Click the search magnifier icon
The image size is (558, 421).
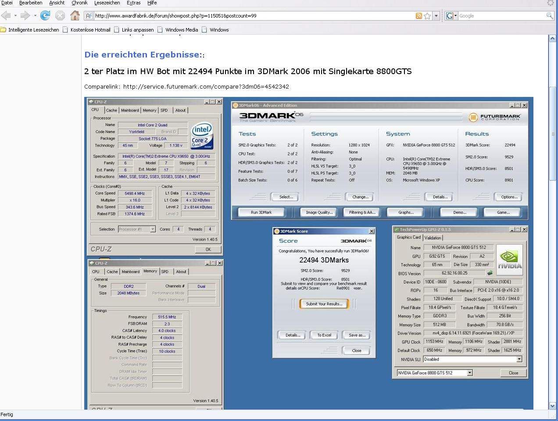coord(549,16)
